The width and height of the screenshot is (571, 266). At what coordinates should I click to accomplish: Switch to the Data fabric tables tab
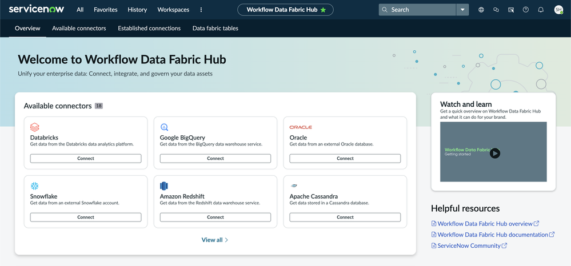click(215, 28)
